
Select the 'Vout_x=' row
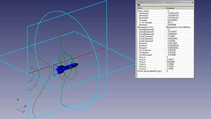coord(165,57)
